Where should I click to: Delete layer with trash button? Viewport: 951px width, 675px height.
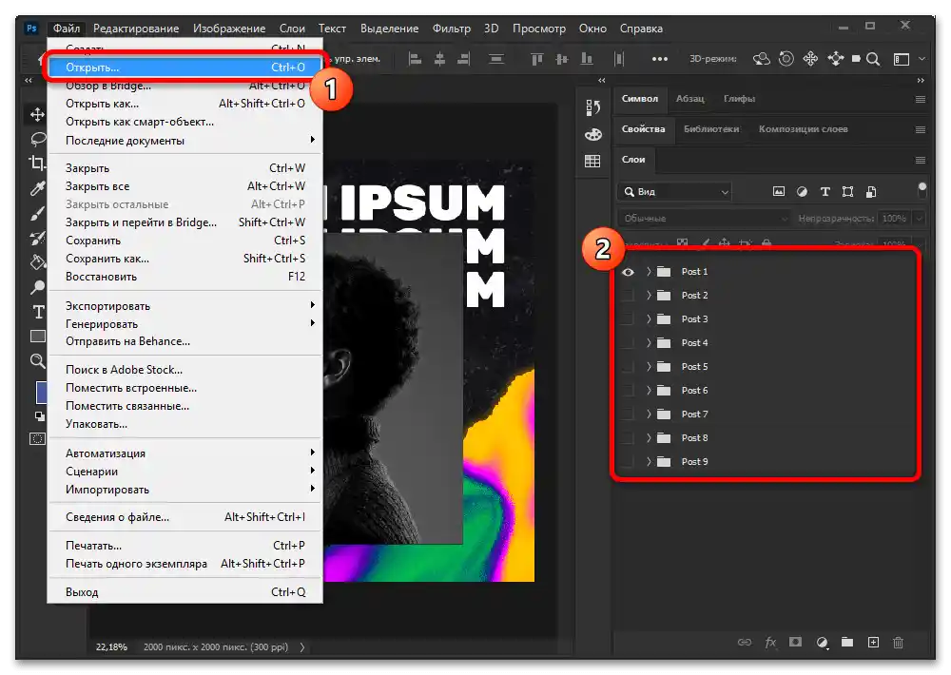899,643
